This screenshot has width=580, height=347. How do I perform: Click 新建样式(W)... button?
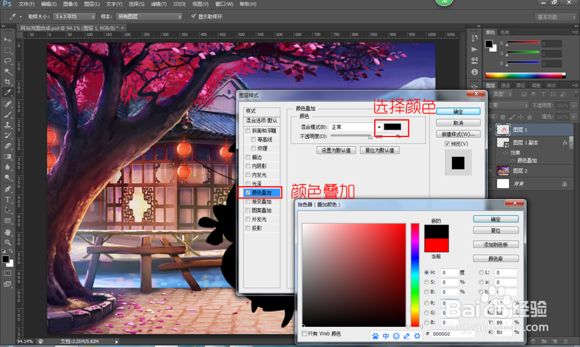click(458, 134)
